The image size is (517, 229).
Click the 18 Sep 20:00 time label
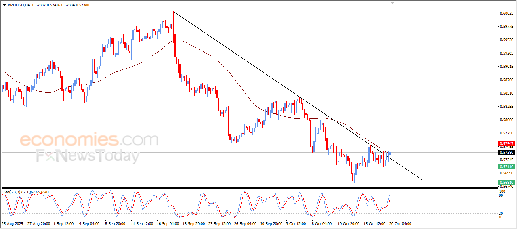coord(194,223)
